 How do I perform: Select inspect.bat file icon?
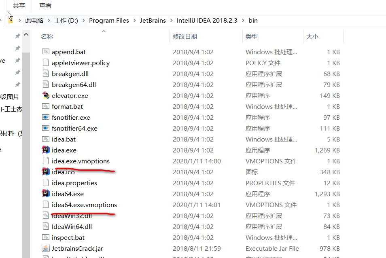46,237
